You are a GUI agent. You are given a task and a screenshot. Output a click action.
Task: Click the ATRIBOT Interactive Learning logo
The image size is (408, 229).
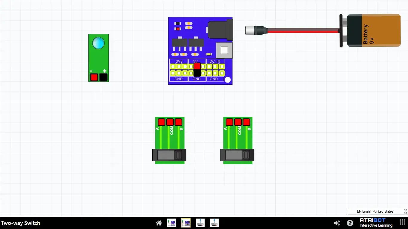376,223
